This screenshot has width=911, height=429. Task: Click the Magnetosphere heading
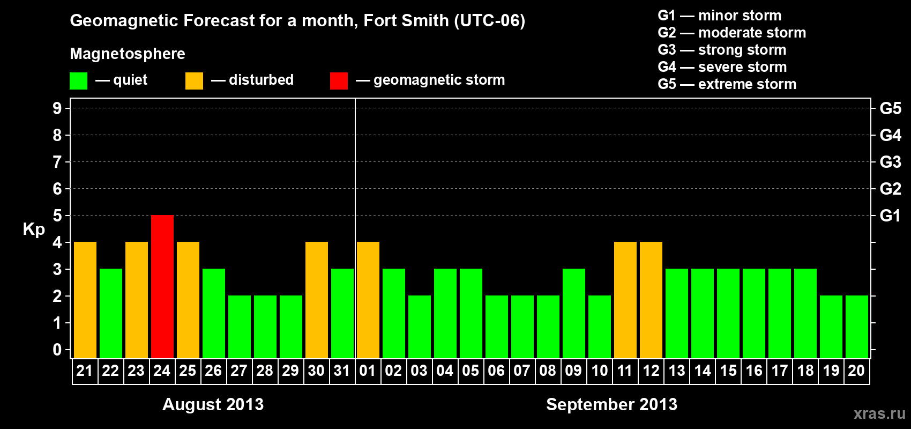pyautogui.click(x=128, y=54)
